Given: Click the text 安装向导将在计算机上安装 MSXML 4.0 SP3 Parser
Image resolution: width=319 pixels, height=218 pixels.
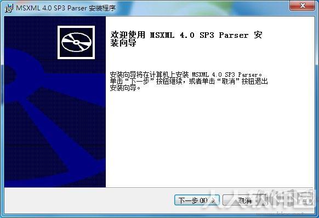Looking at the screenshot, I should (x=186, y=74).
